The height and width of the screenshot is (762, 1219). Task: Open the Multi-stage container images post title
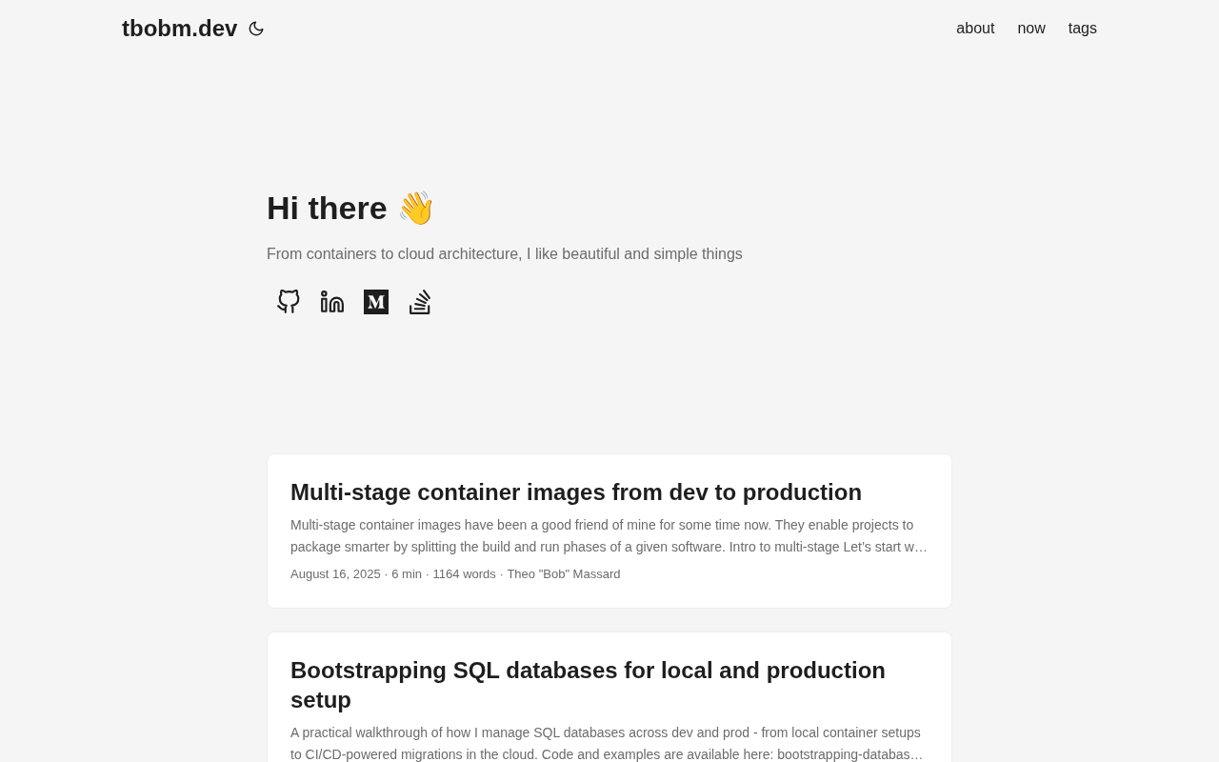576,492
